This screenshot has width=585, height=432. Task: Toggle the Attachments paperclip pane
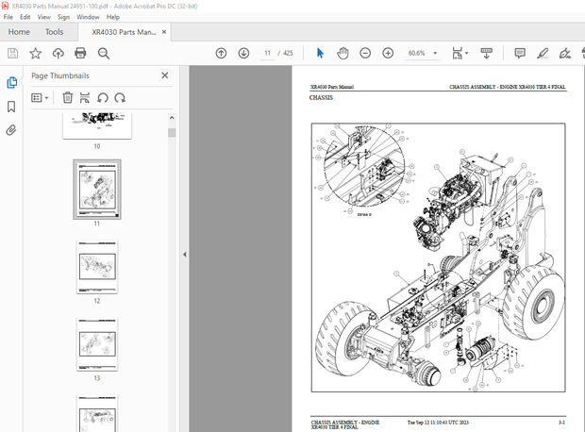pyautogui.click(x=11, y=130)
